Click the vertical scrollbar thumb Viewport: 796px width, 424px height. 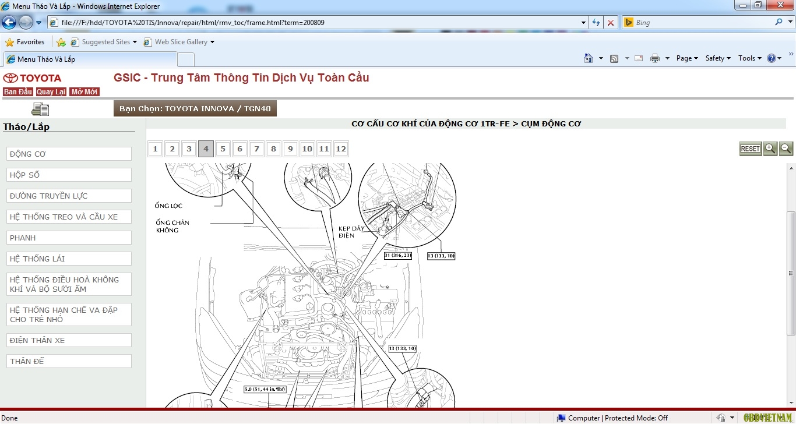[x=791, y=273]
